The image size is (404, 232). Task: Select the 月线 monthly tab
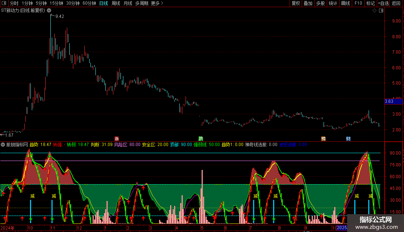[x=128, y=3]
